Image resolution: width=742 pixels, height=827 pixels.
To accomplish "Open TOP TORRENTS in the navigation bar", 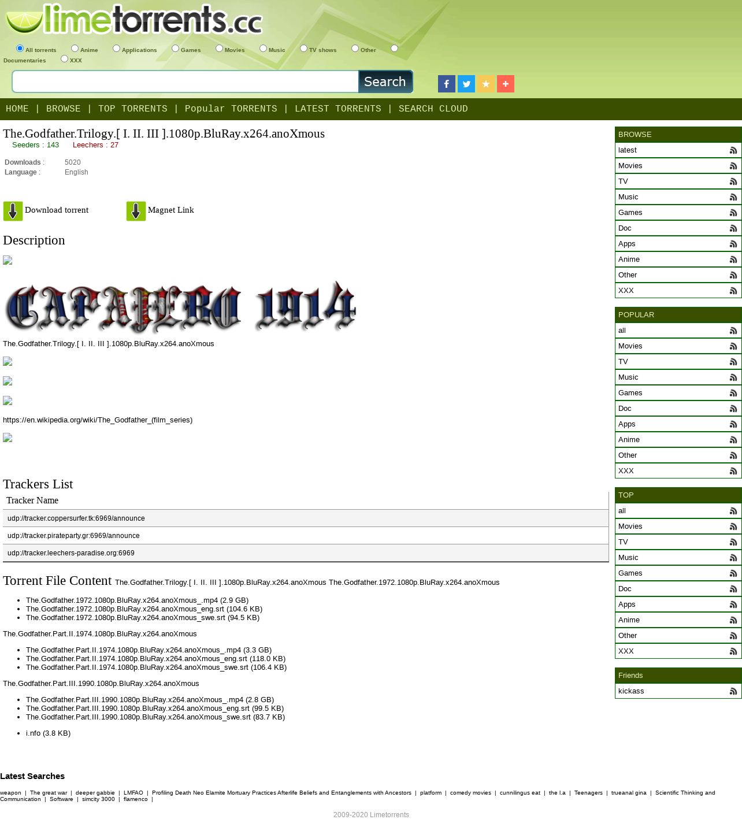I will point(133,109).
